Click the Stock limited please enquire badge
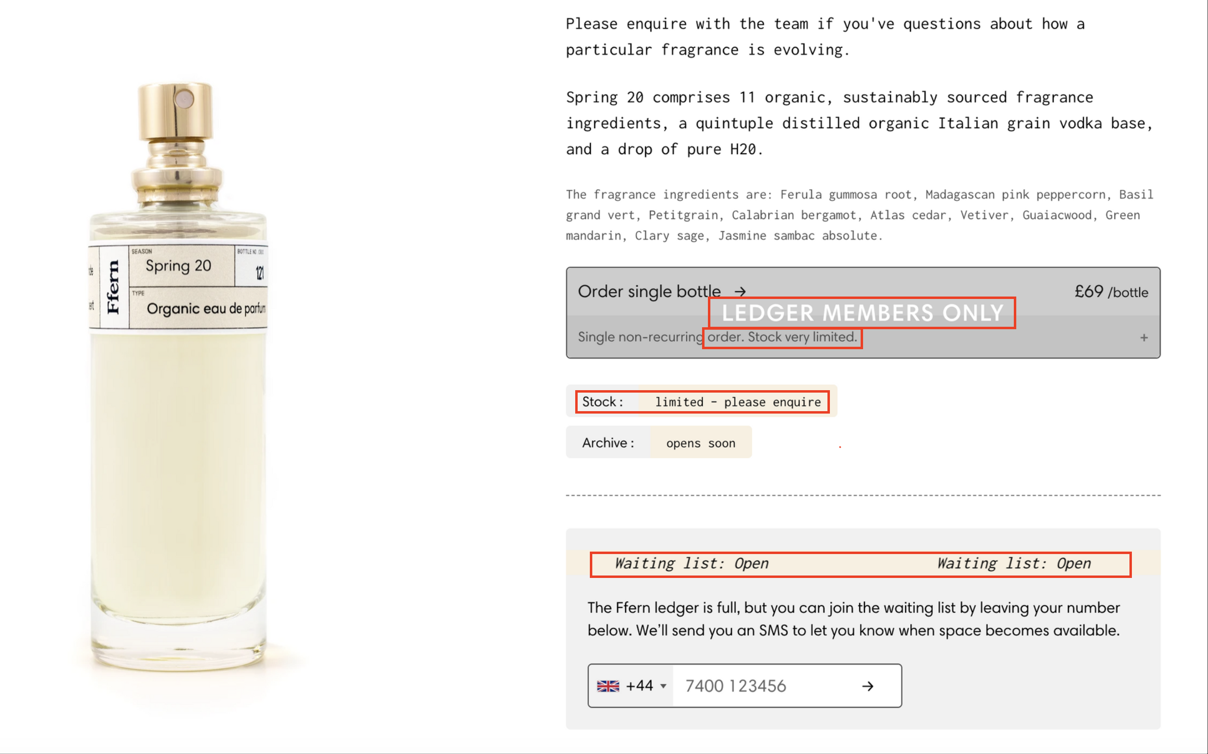This screenshot has height=754, width=1208. pyautogui.click(x=701, y=402)
